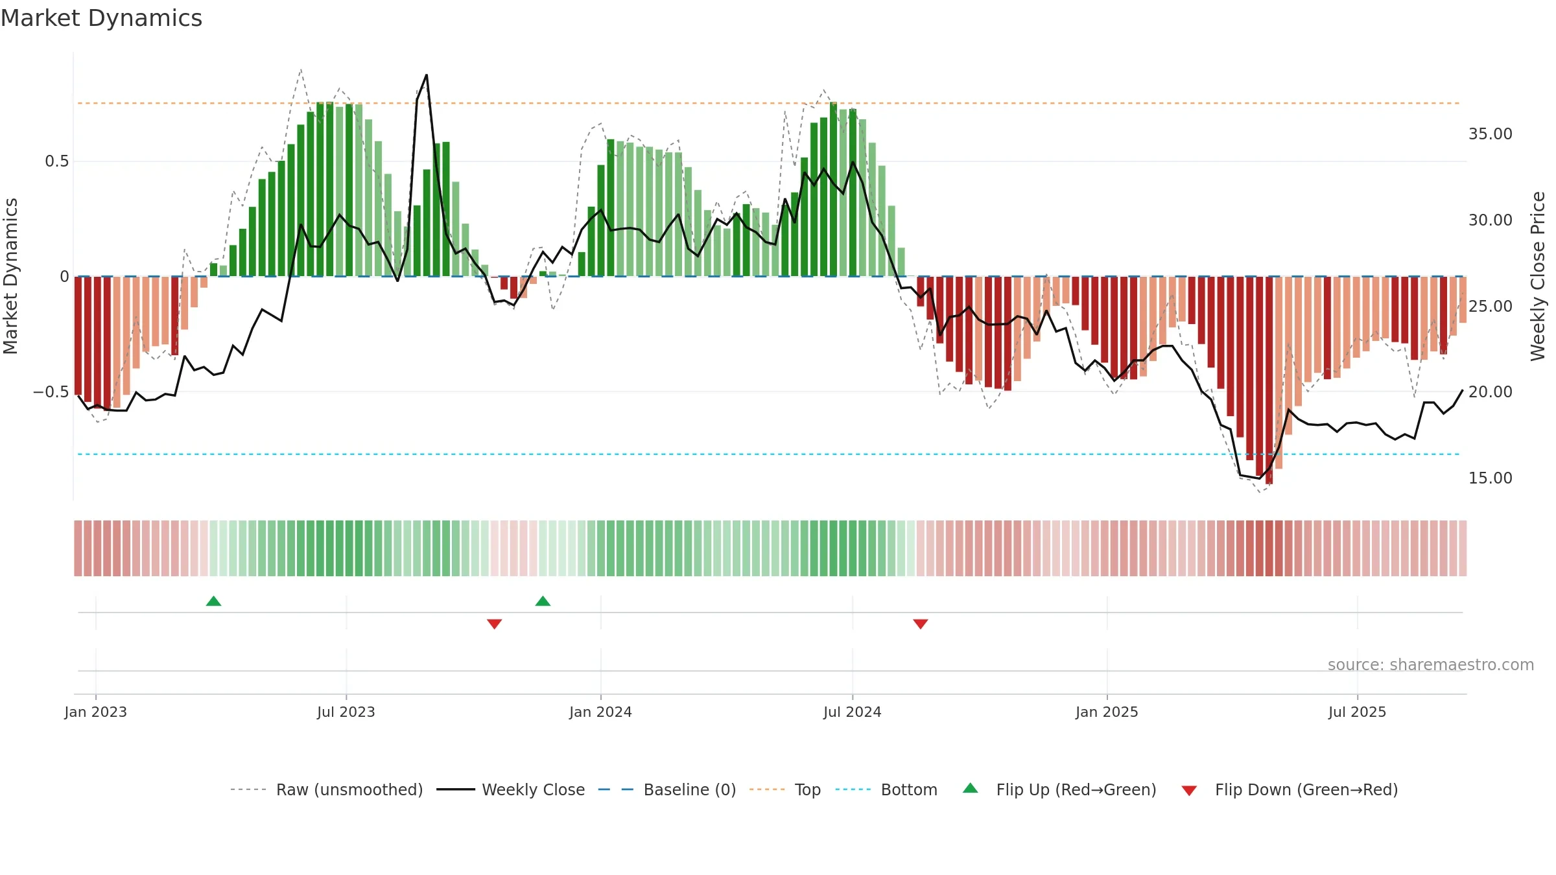Toggle the Flip Up (Red→Green) legend entry
The width and height of the screenshot is (1556, 875).
tap(1059, 789)
